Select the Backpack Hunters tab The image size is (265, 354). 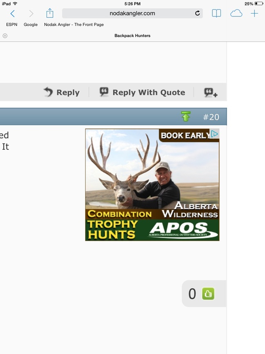[132, 36]
